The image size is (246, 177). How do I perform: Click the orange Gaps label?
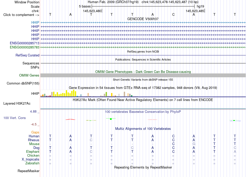coord(35,132)
